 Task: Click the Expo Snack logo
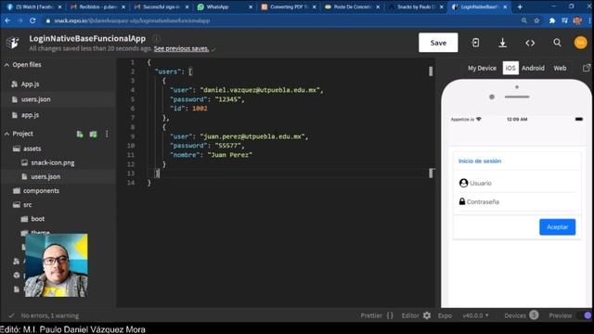pos(13,42)
